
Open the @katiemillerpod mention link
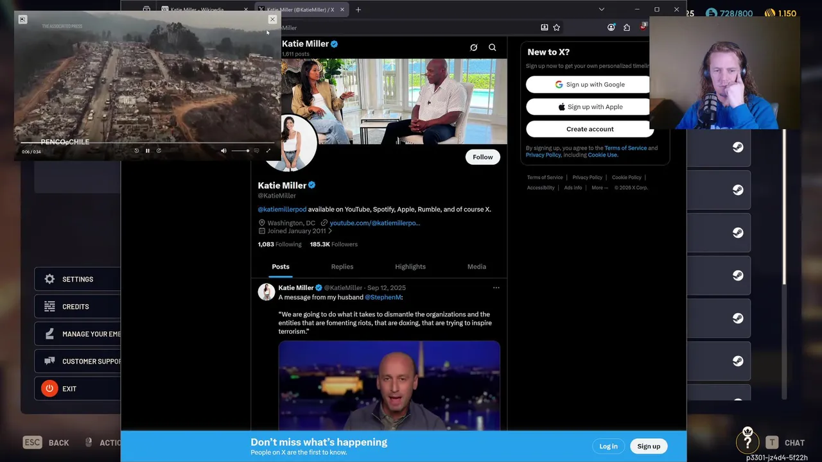(282, 209)
